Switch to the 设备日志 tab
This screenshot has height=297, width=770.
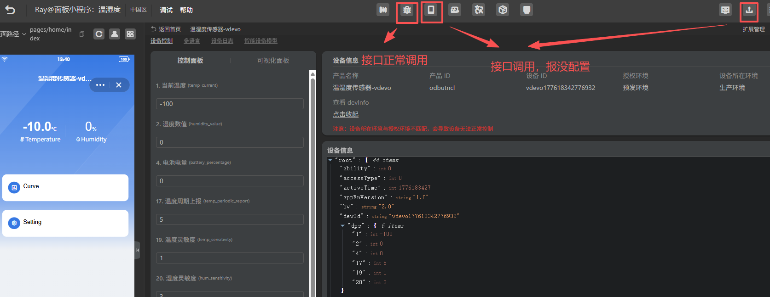coord(222,41)
